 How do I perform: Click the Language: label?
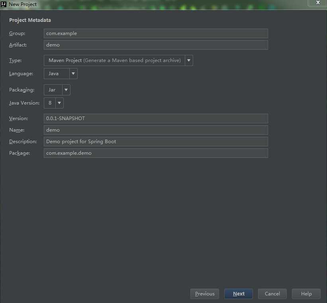pyautogui.click(x=21, y=74)
